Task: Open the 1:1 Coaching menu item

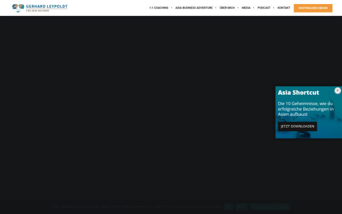Action: [x=158, y=8]
